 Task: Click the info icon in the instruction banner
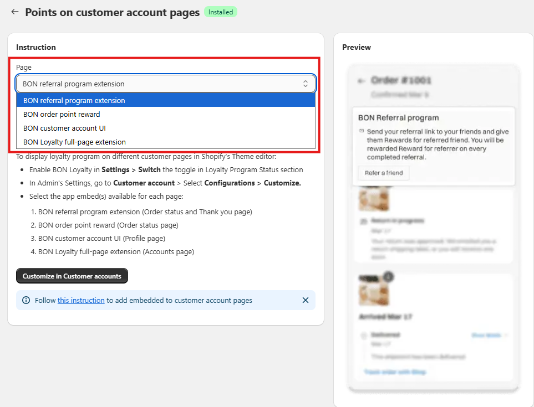click(x=26, y=300)
